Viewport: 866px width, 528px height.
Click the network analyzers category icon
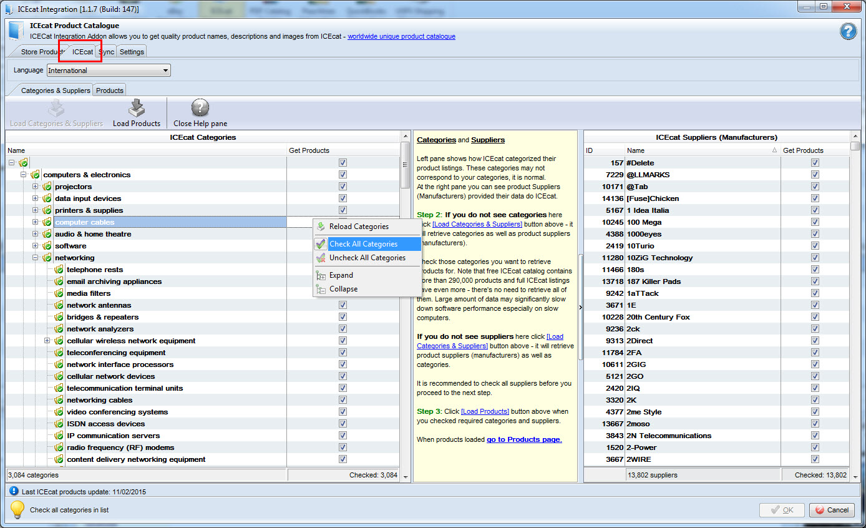[x=59, y=329]
